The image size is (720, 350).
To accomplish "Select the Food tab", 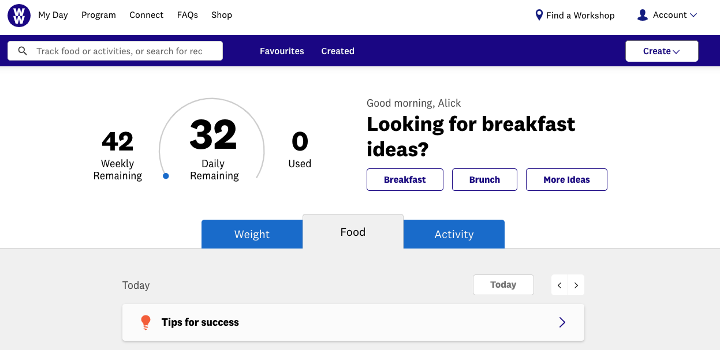I will coord(353,232).
